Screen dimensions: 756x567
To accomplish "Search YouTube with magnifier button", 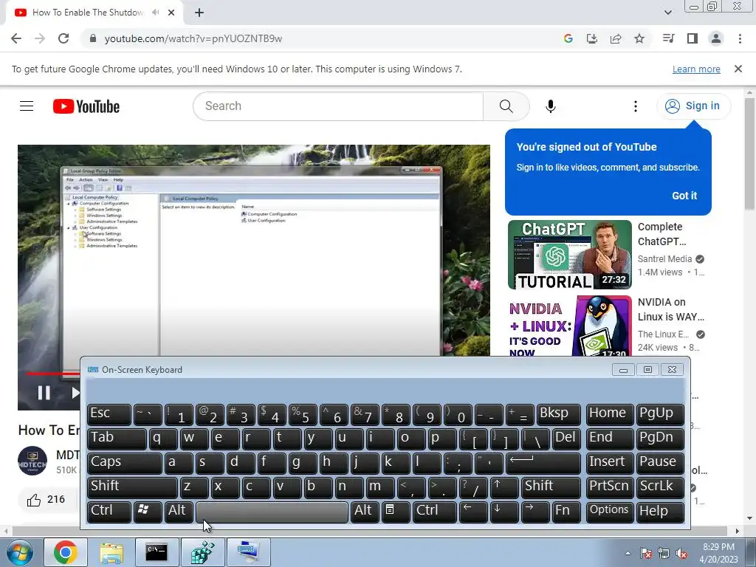I will coord(506,106).
